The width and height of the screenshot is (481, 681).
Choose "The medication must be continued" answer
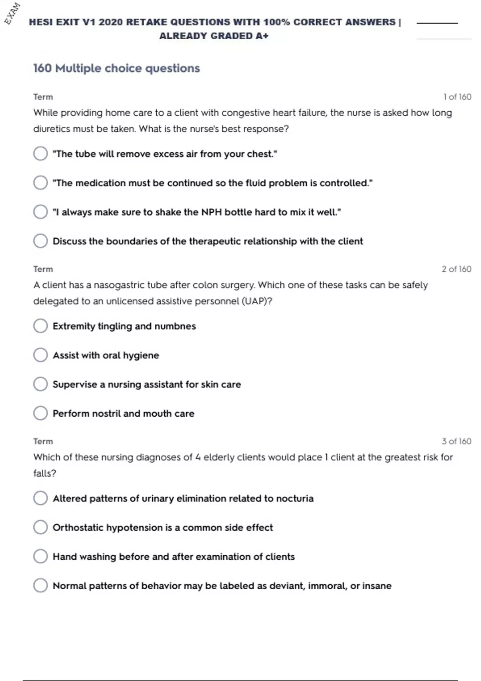pos(40,183)
